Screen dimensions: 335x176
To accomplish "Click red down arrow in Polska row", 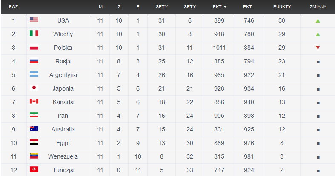I will tap(318, 48).
